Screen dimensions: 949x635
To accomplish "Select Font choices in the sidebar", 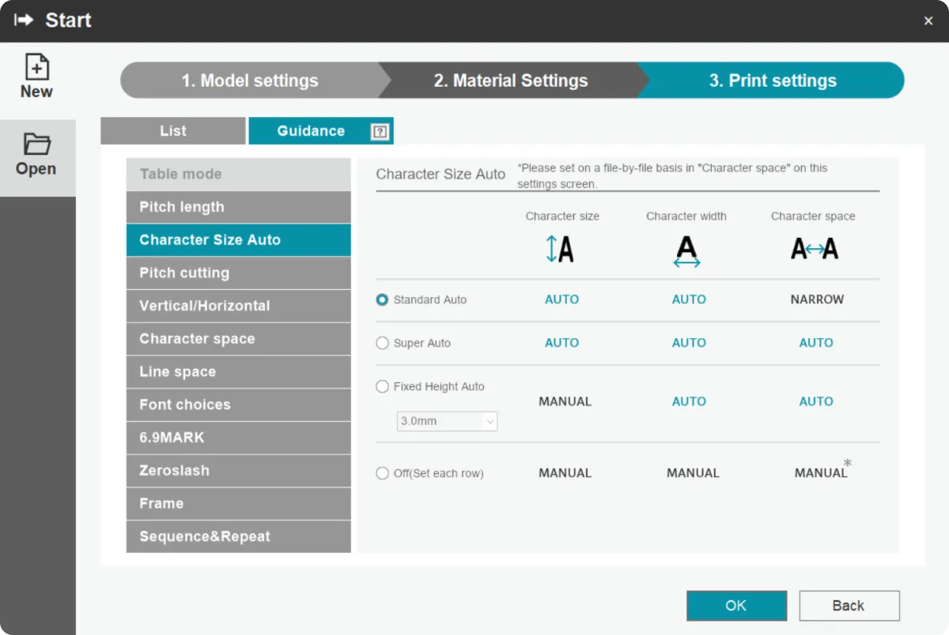I will click(238, 404).
